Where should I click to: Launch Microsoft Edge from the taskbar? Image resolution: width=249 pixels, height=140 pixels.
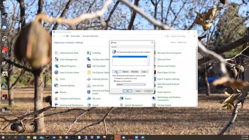click(22, 137)
